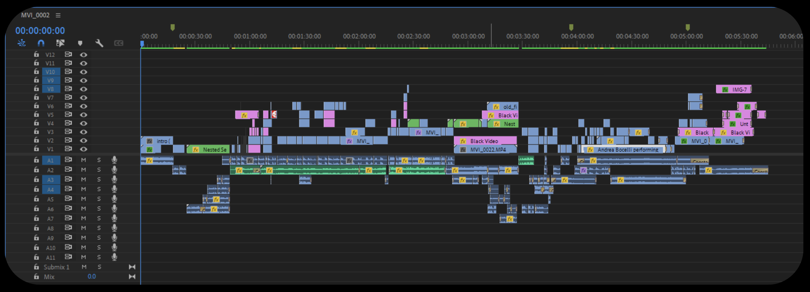The image size is (810, 292).
Task: Toggle the CC captions track button
Action: 119,43
